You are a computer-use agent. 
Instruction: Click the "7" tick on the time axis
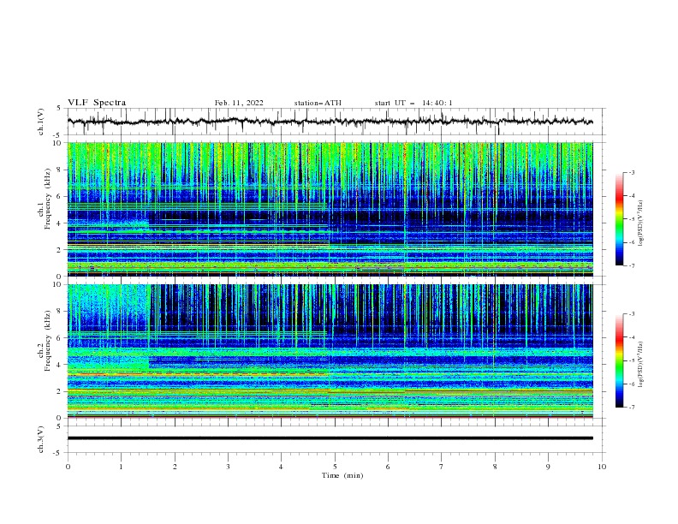[x=442, y=467]
